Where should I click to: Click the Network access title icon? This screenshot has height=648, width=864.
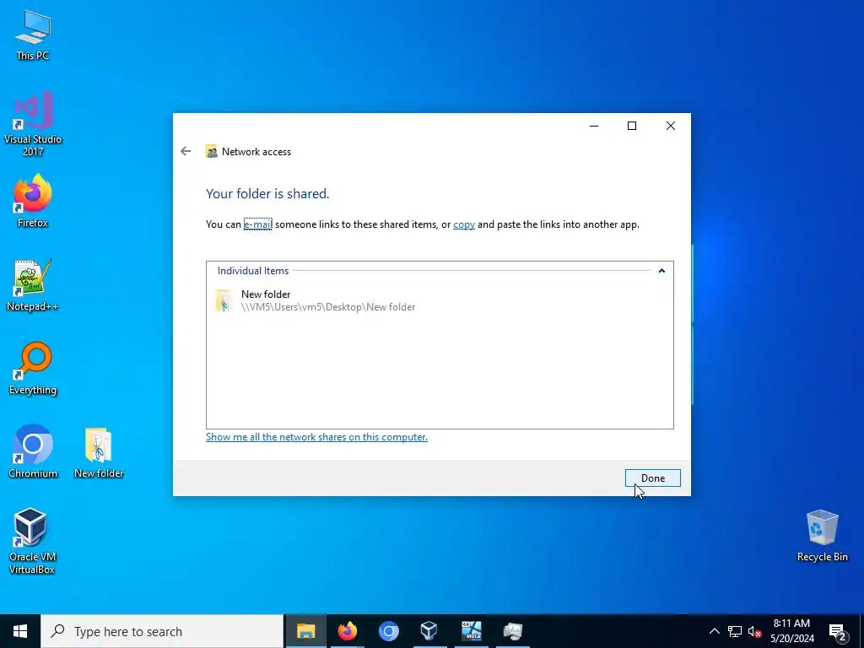(x=212, y=152)
